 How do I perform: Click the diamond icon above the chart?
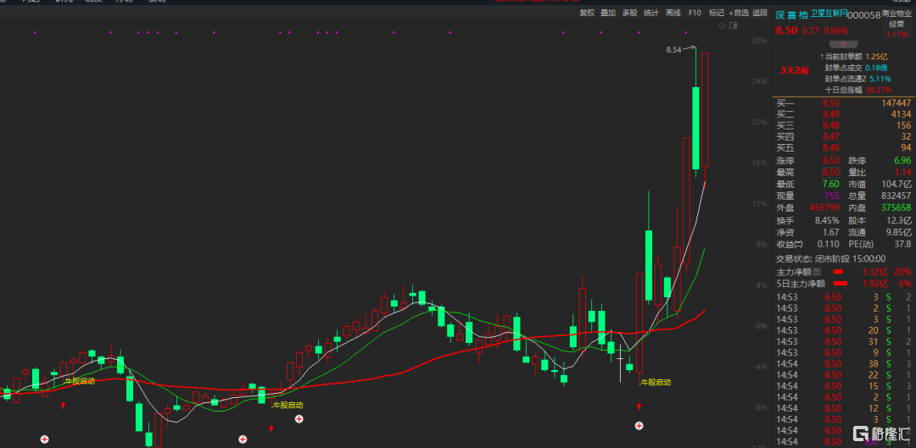pyautogui.click(x=722, y=25)
